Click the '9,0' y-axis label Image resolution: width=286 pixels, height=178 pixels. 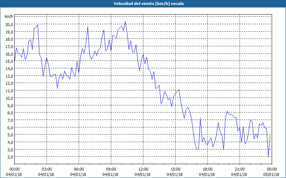(10, 105)
